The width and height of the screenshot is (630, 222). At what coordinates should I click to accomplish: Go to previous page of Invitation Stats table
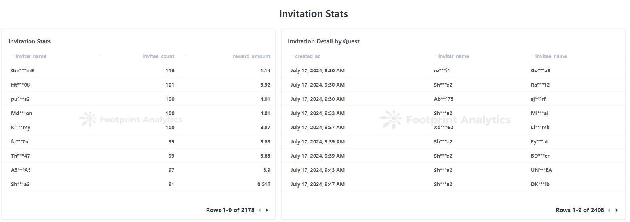coord(260,210)
